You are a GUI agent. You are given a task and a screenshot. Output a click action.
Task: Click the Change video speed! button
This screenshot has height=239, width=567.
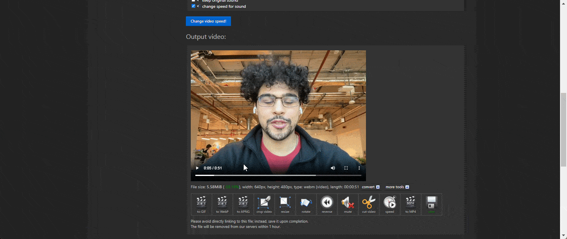click(208, 21)
